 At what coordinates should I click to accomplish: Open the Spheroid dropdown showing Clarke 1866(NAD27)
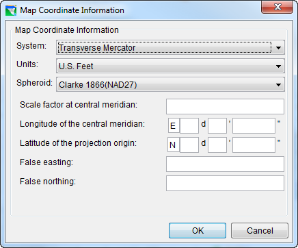(x=170, y=84)
